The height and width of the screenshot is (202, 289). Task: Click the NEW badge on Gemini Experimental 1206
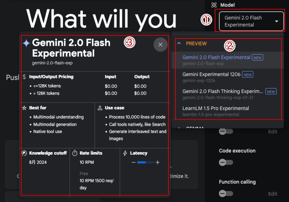248,75
